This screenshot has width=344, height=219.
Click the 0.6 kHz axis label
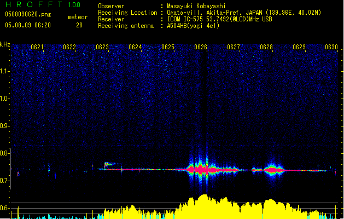pyautogui.click(x=5, y=208)
